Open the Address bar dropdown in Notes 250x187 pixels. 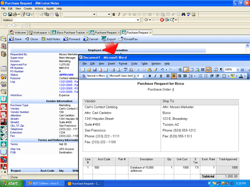click(138, 20)
